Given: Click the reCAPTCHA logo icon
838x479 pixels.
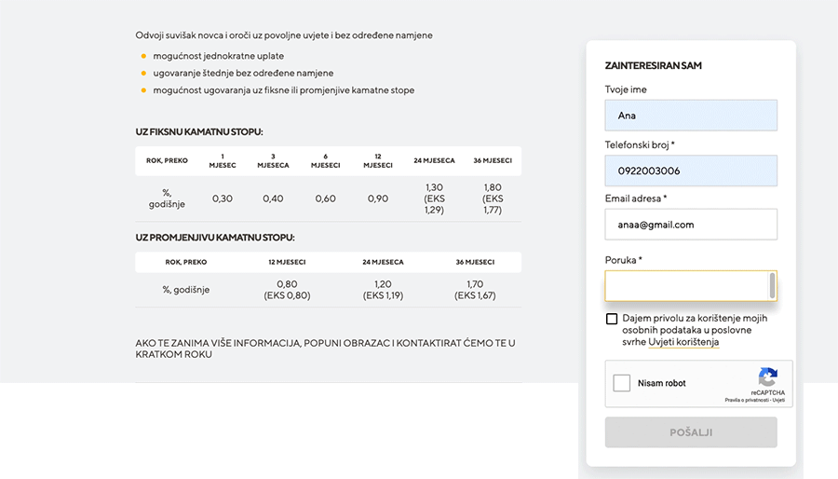Looking at the screenshot, I should [x=767, y=376].
